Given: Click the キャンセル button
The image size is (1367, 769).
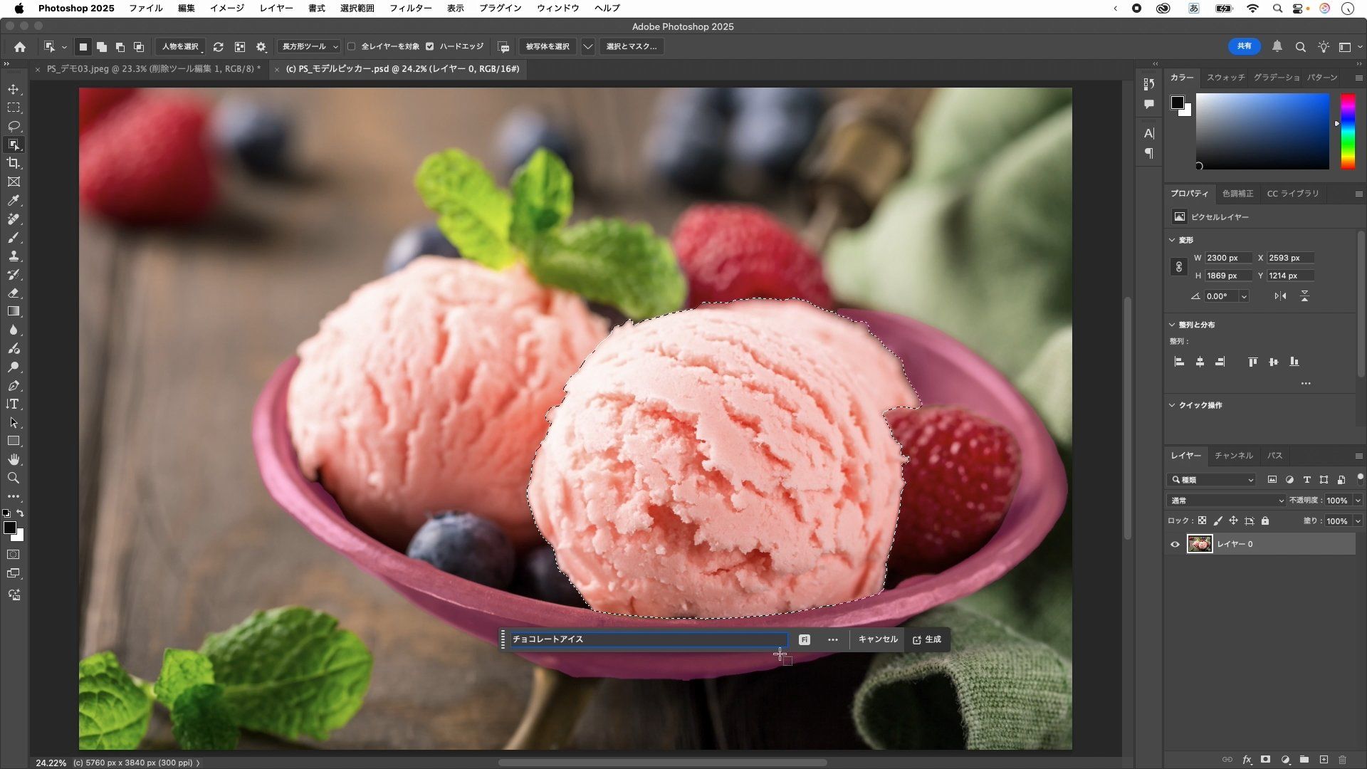Looking at the screenshot, I should point(877,639).
